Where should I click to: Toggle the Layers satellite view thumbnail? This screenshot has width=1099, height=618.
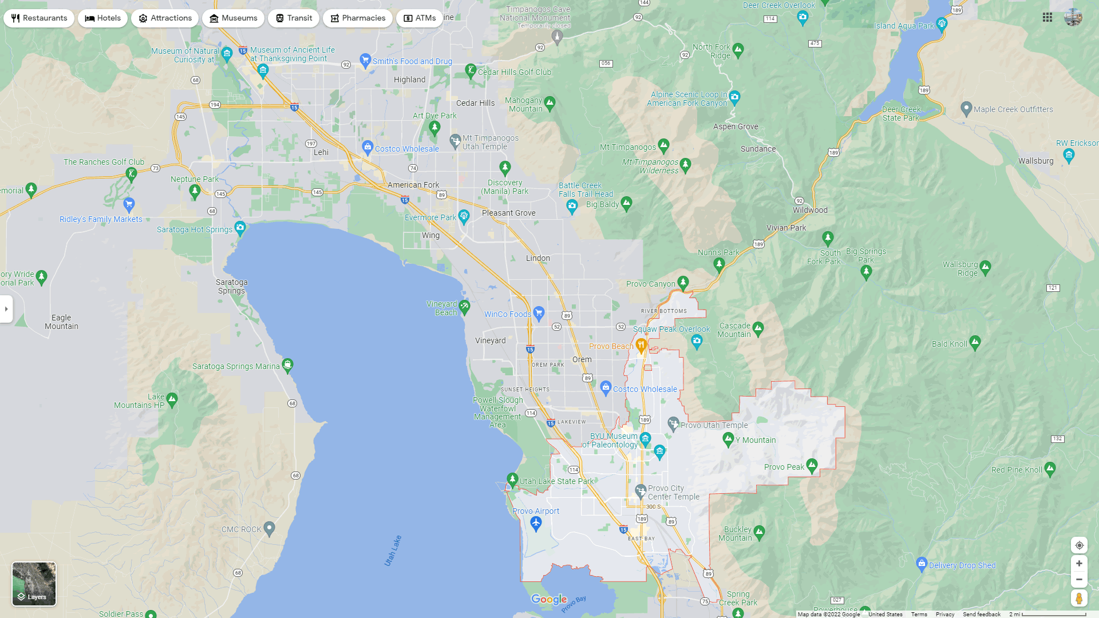34,584
